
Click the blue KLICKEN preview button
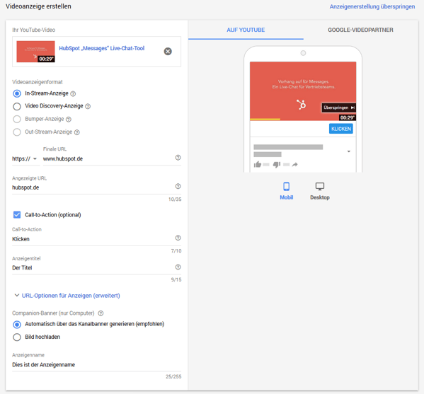[x=340, y=129]
